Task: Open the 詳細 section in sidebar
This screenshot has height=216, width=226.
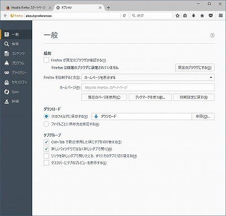Action: coord(16,101)
